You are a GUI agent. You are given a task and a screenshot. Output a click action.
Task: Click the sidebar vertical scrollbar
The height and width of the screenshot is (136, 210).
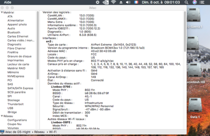point(38,45)
